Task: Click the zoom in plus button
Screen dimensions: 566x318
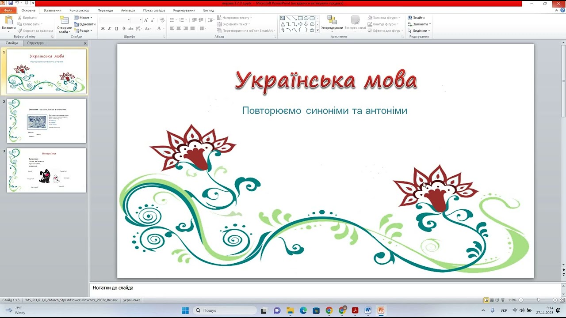Action: [555, 300]
